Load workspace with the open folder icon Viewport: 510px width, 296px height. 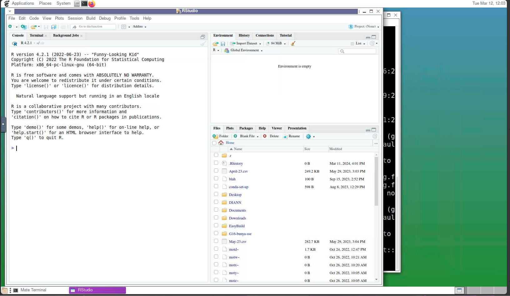coord(216,44)
